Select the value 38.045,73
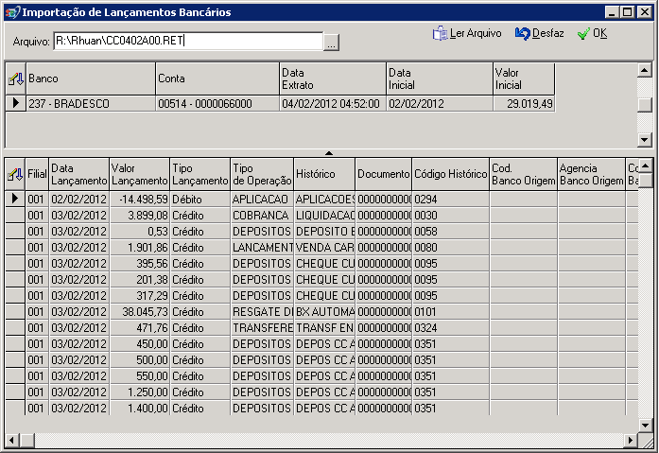659x453 pixels. tap(140, 312)
